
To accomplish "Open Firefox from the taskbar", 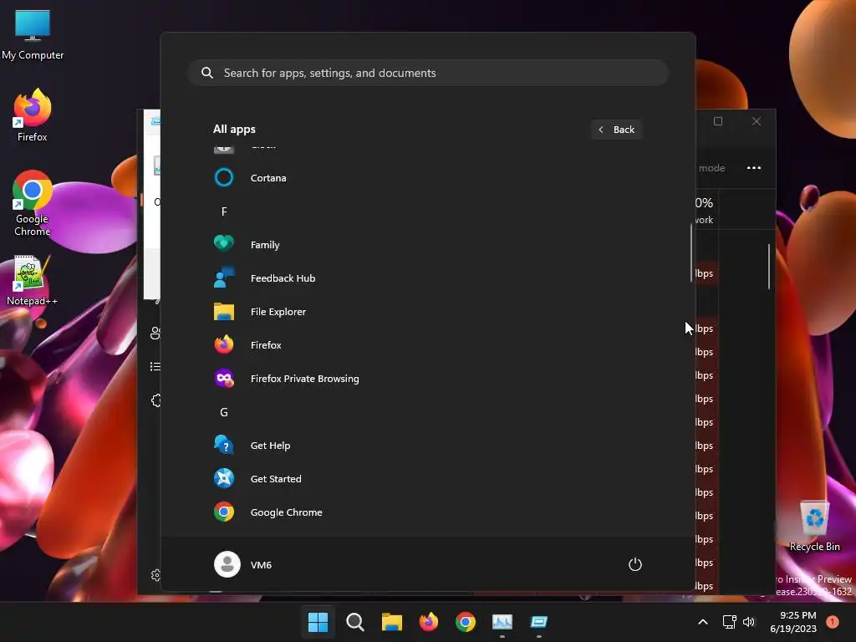I will [x=429, y=622].
